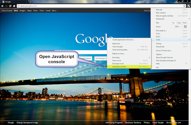
Task: Open a new tab with the plus button
Action: click(x=31, y=2)
